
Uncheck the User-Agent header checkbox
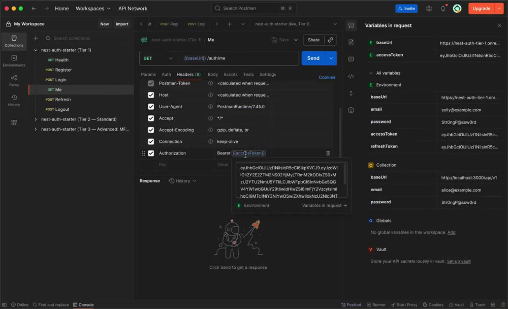(x=151, y=107)
